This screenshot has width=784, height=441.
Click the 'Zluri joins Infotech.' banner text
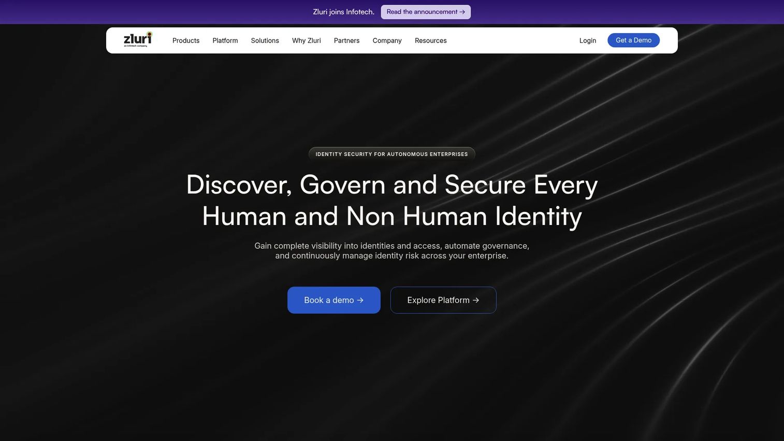[343, 12]
